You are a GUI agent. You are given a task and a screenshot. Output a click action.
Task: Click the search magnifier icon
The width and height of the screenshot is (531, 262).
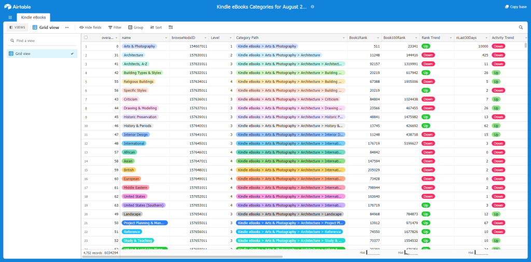click(521, 27)
